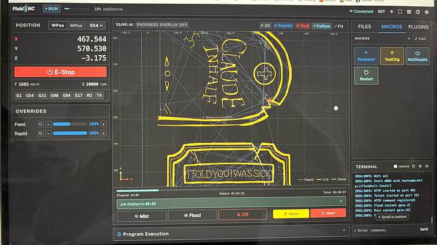The height and width of the screenshot is (245, 437).
Task: Click the terminal scrollbar thumb
Action: pos(433,220)
